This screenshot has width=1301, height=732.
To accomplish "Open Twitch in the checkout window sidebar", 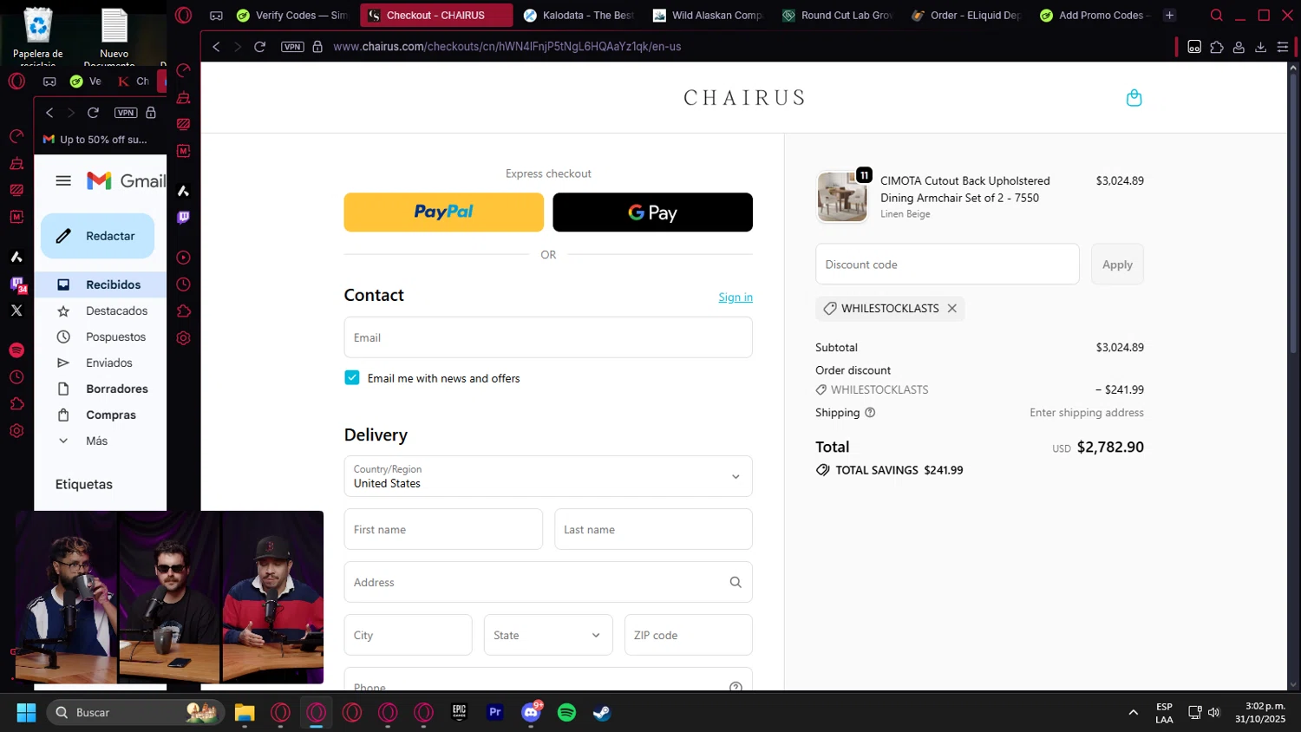I will click(183, 218).
